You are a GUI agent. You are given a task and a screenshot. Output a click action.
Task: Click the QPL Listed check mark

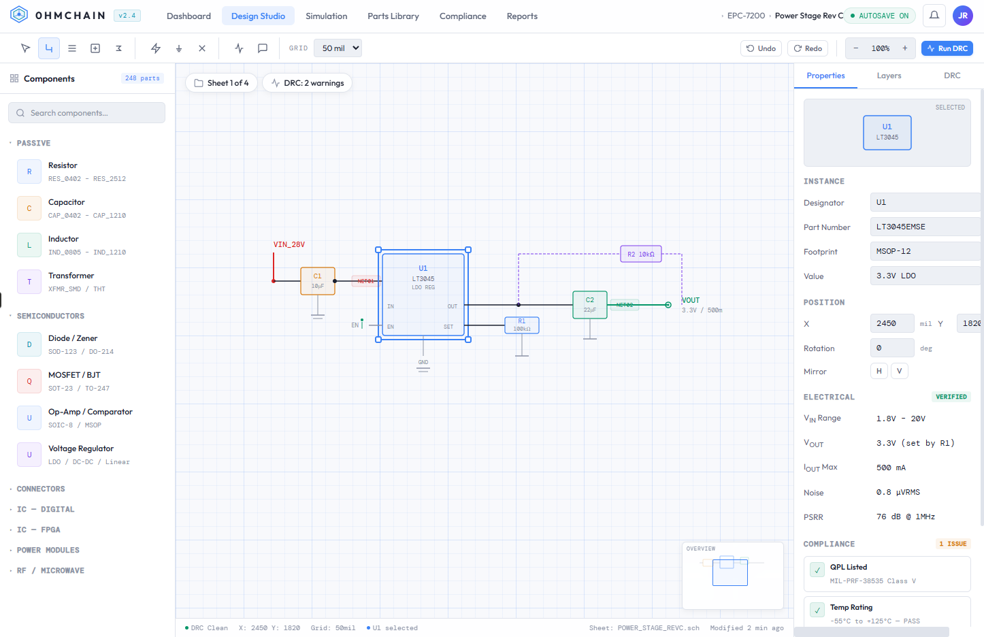pos(817,570)
